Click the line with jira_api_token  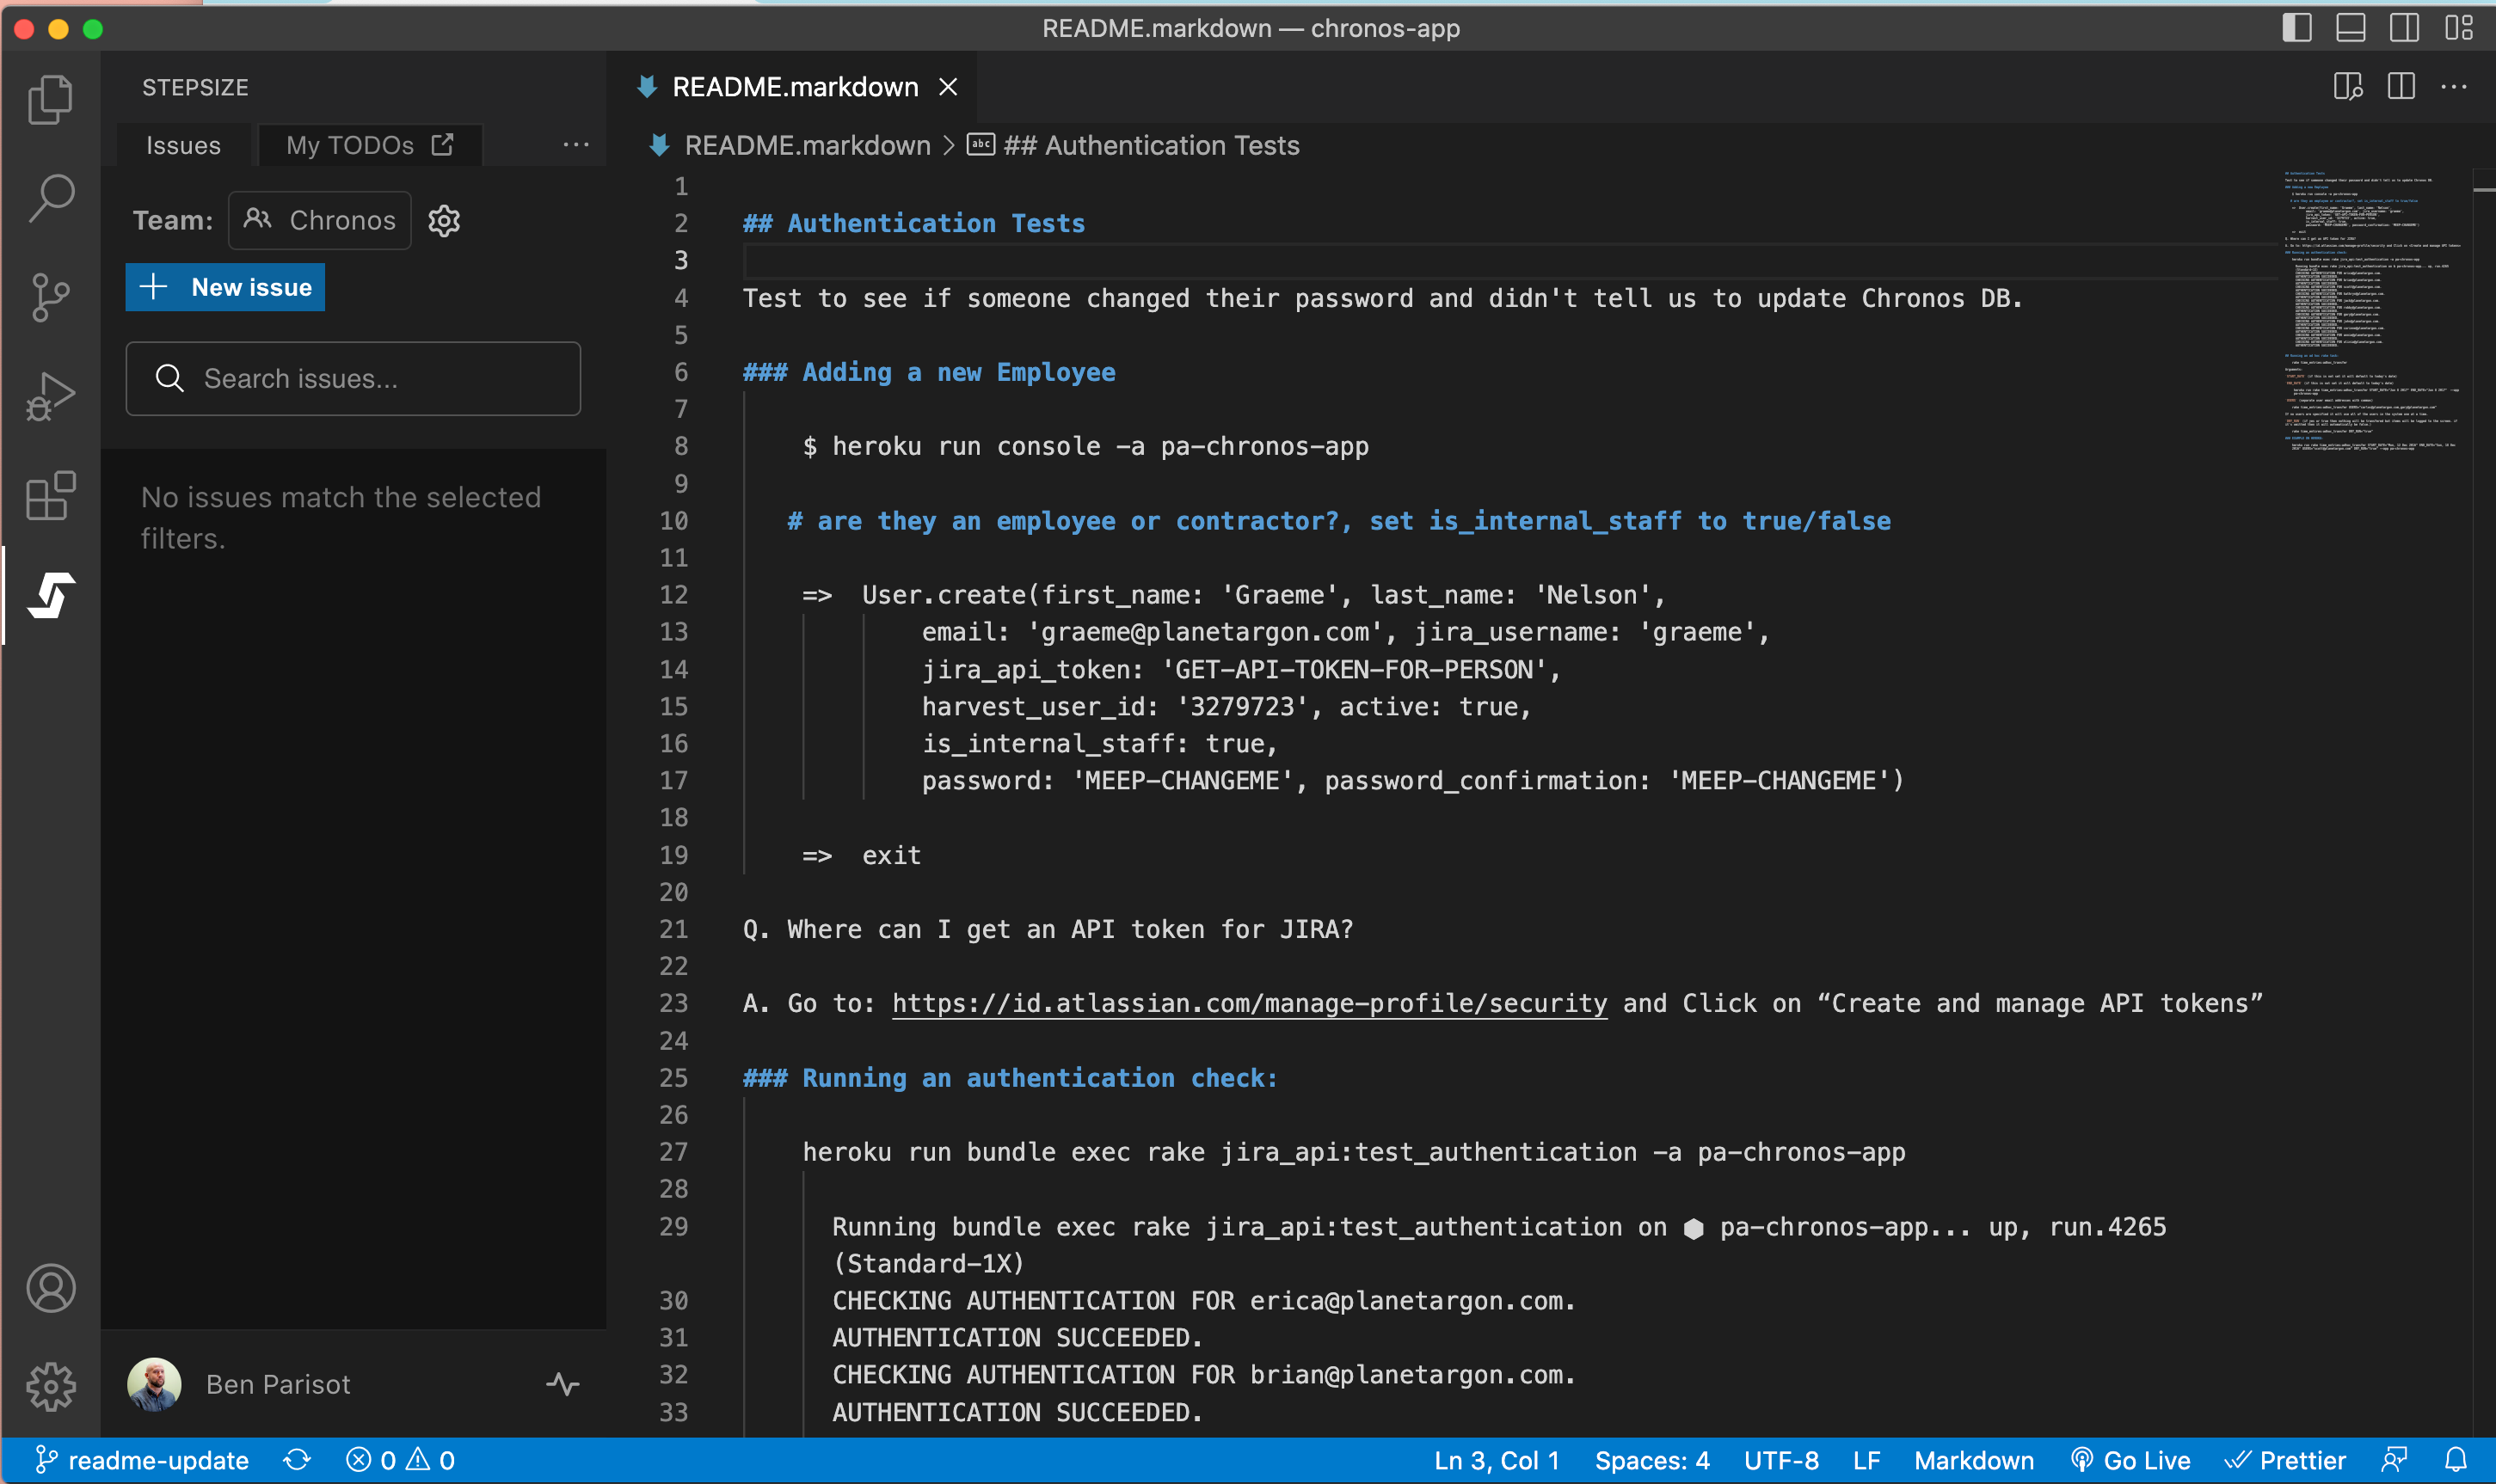[1240, 669]
